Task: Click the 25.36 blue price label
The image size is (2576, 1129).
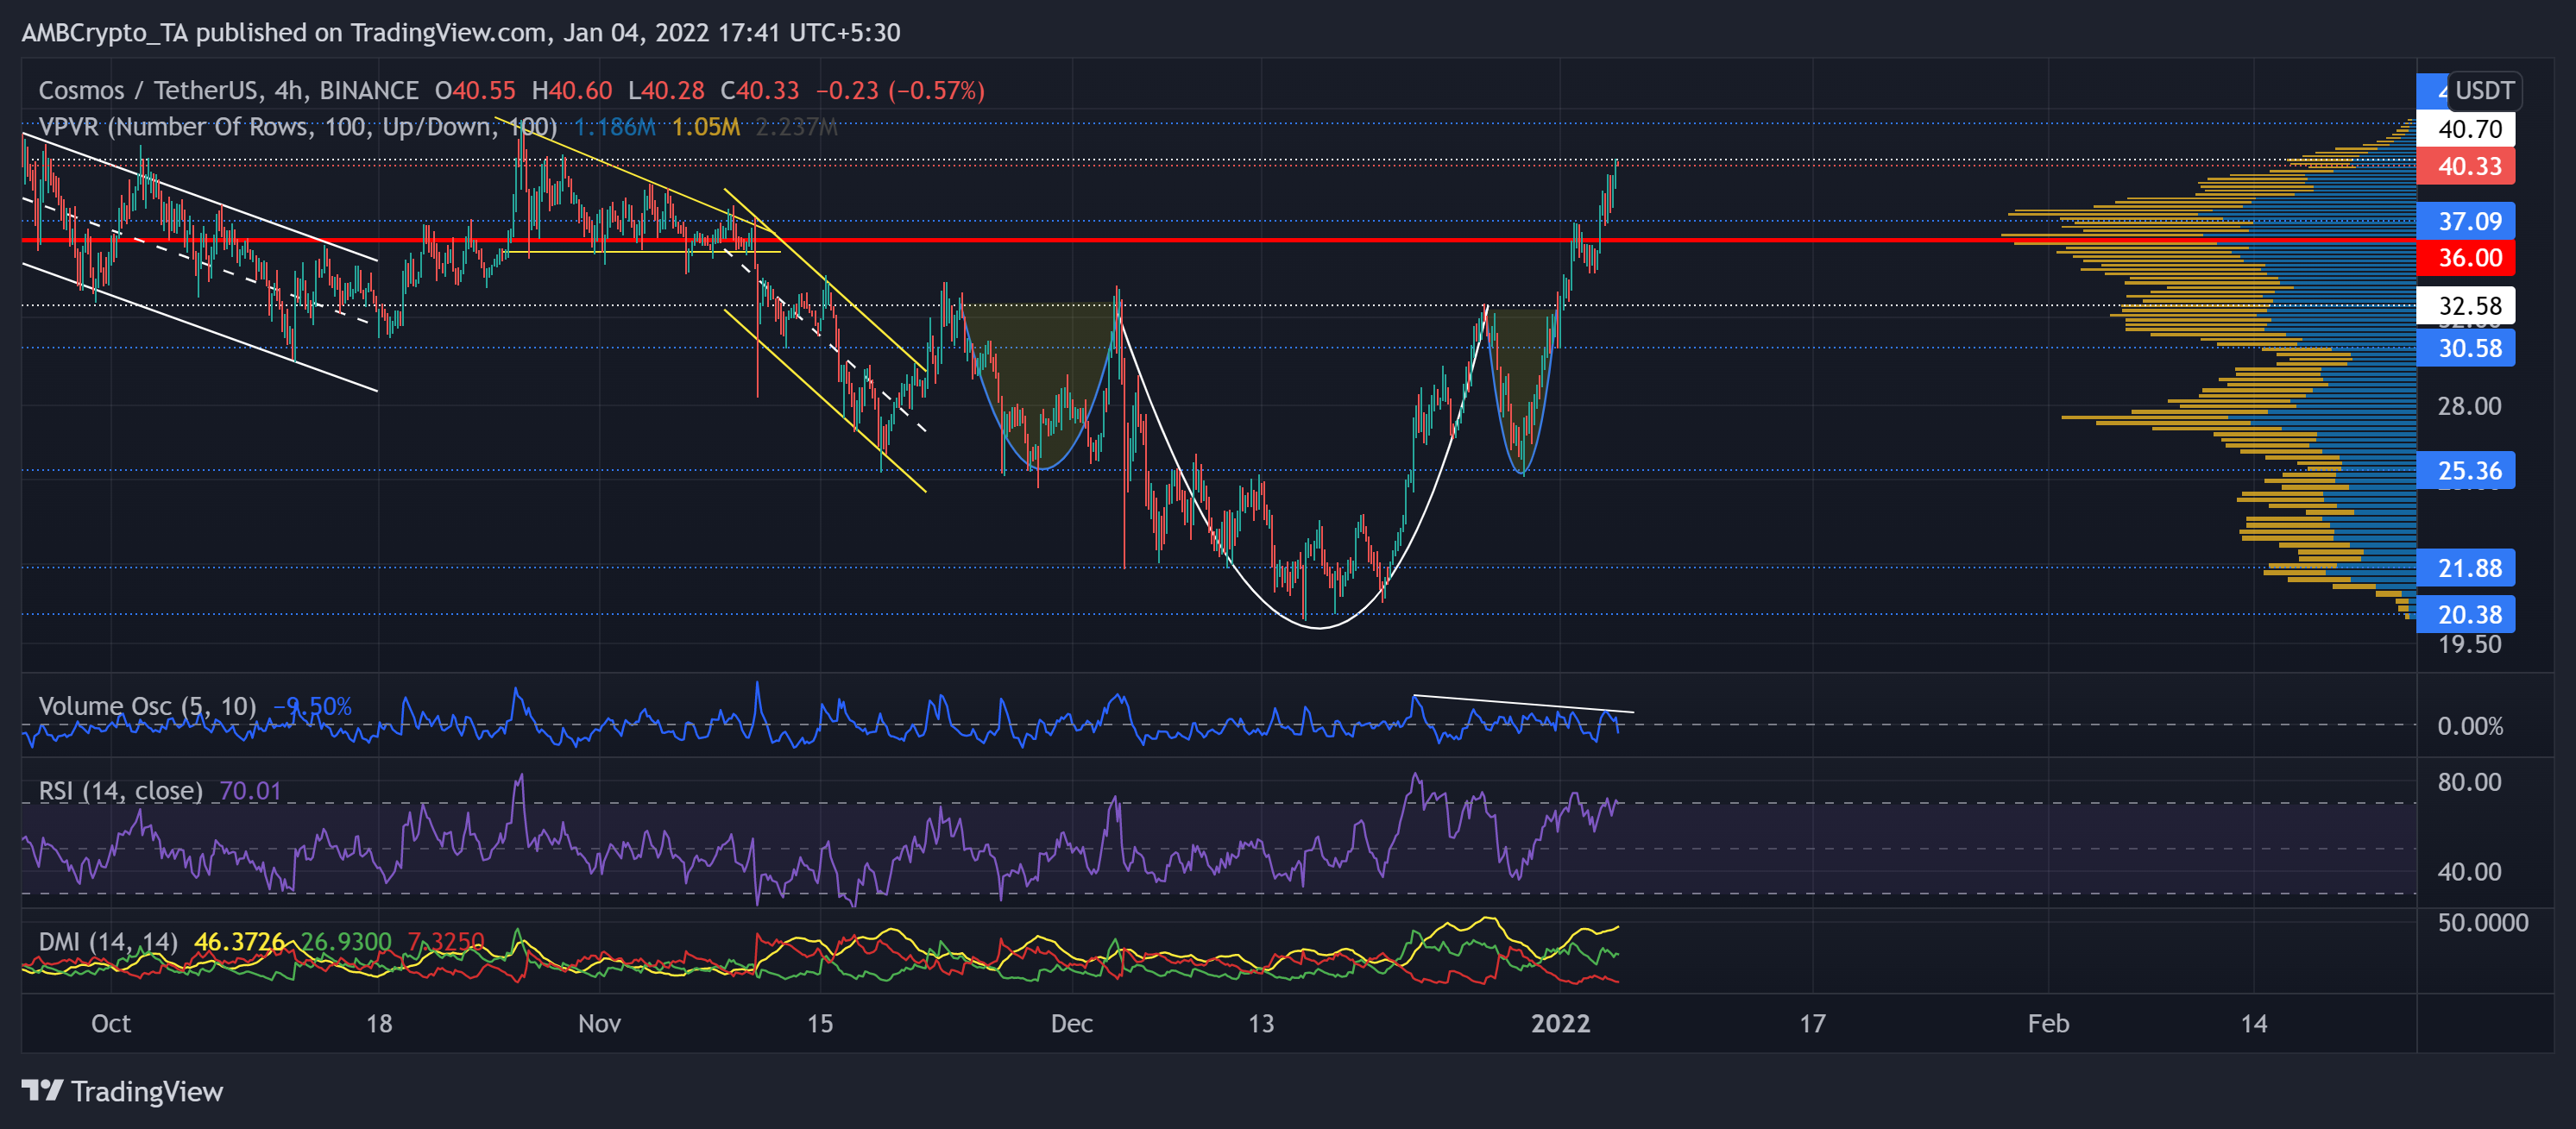Action: pos(2467,469)
